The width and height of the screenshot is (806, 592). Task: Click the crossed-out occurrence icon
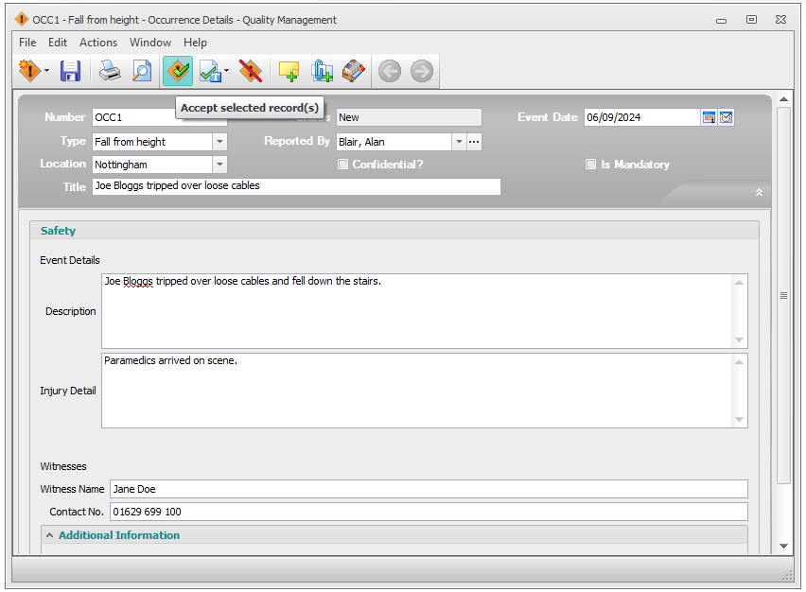point(250,71)
